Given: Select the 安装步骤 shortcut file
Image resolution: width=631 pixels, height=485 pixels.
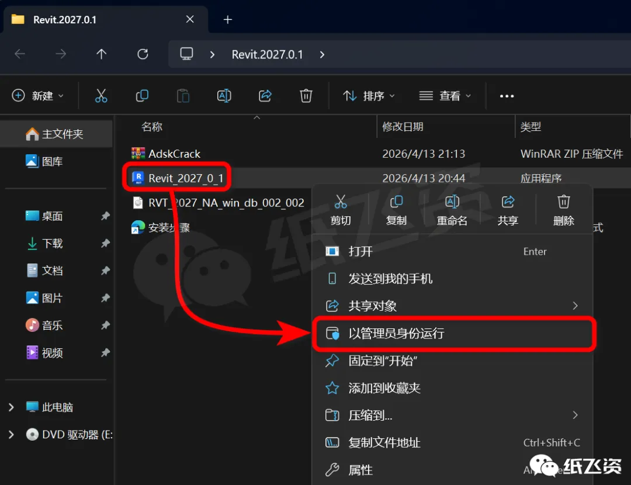Looking at the screenshot, I should point(161,227).
